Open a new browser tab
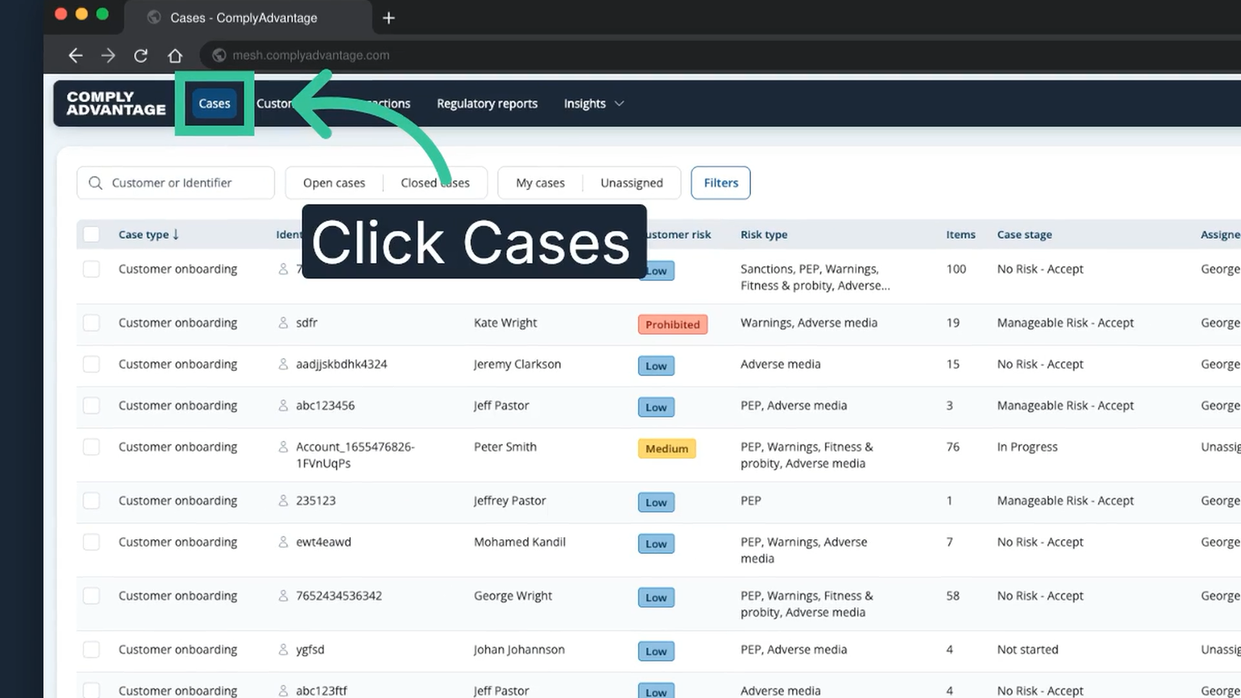The image size is (1241, 698). point(388,18)
